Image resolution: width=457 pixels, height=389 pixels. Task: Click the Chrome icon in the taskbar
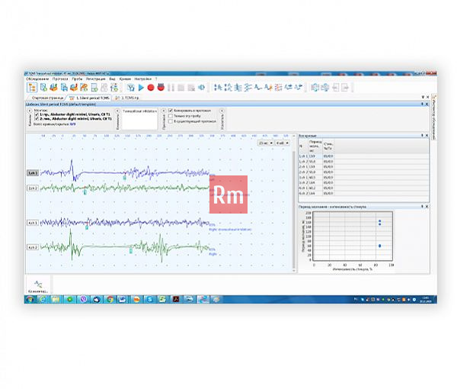pyautogui.click(x=110, y=299)
